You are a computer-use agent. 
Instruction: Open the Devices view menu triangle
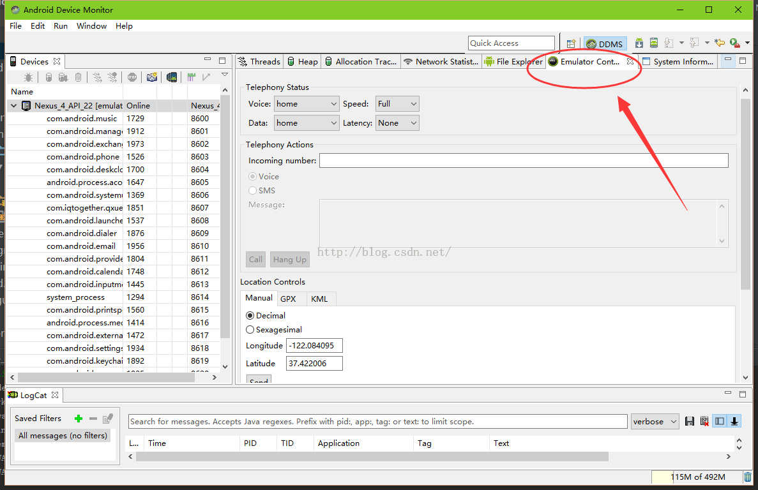pyautogui.click(x=225, y=75)
